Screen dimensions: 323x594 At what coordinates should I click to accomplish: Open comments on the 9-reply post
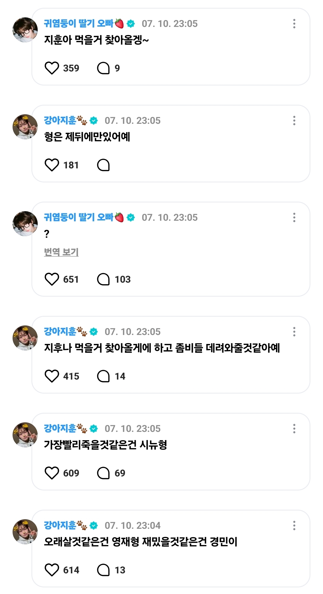[103, 68]
